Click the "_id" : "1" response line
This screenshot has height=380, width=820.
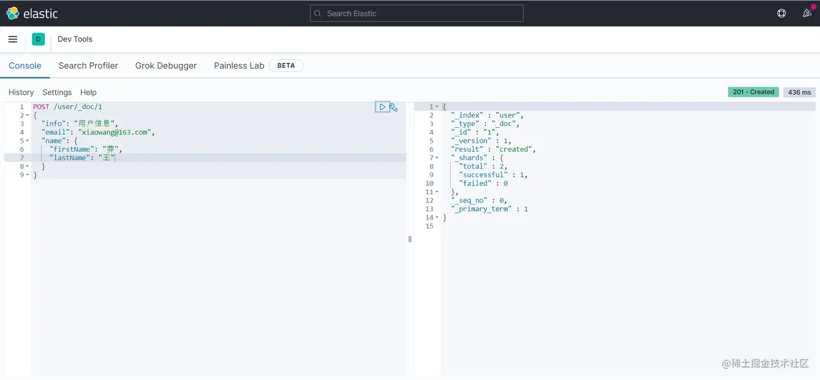[475, 132]
